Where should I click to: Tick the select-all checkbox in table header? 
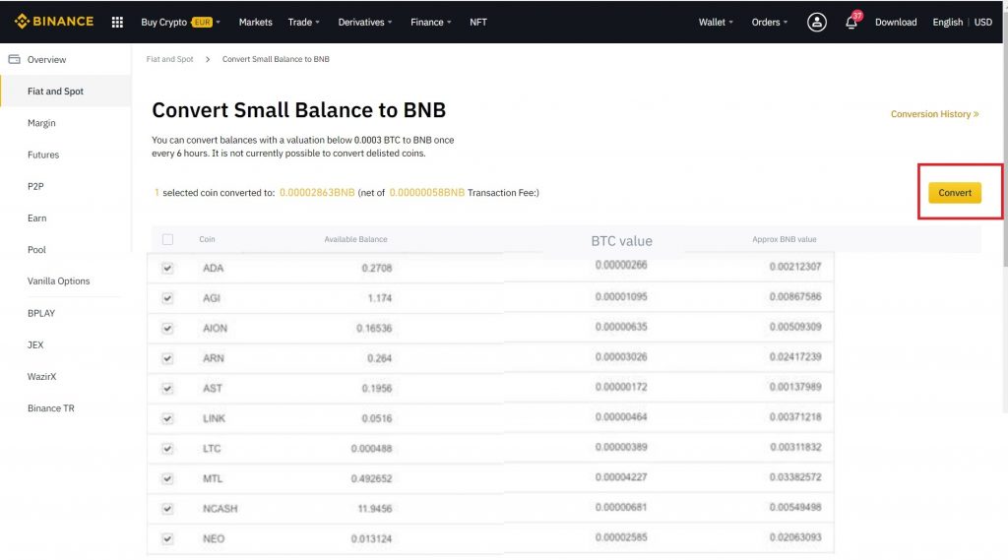pos(167,239)
